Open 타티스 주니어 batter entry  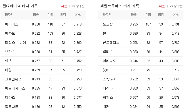tap(15, 43)
